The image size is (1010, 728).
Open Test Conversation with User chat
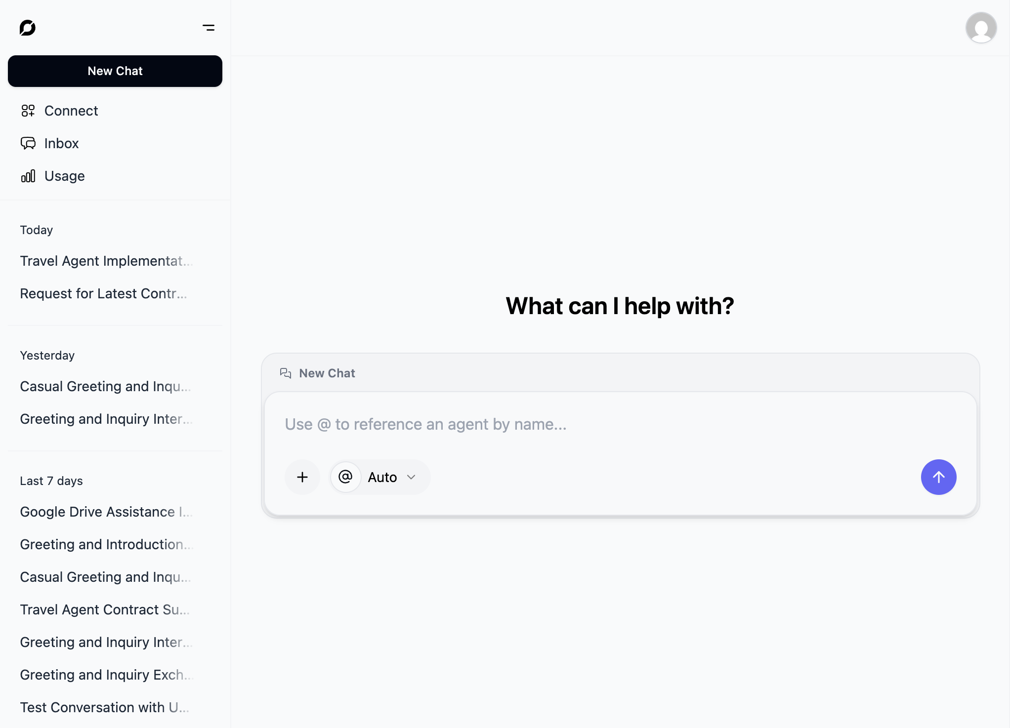(x=104, y=707)
